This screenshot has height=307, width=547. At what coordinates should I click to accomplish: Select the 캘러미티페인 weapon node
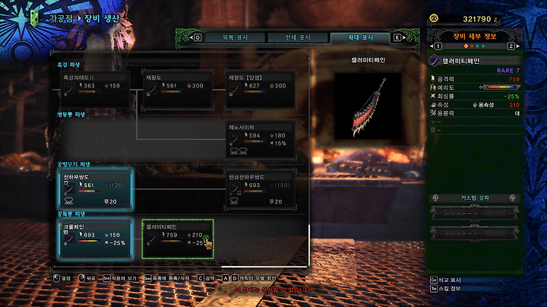coord(178,239)
